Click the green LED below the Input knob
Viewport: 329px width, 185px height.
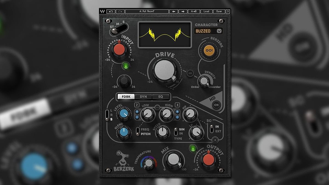tap(126, 66)
